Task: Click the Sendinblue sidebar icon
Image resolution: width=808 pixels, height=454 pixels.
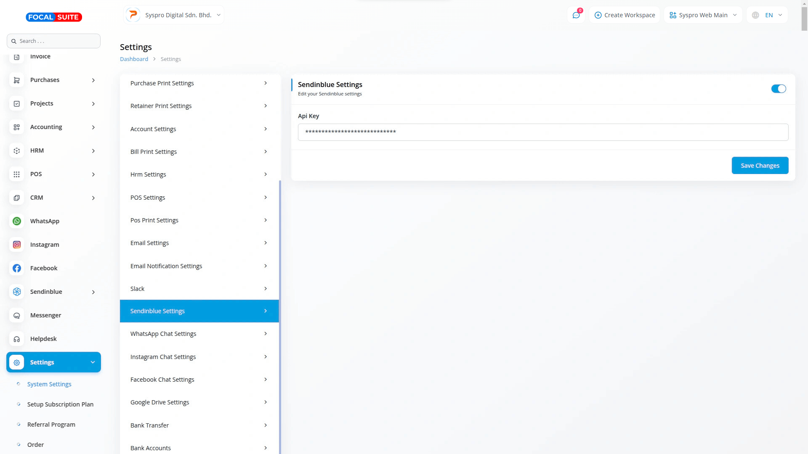Action: pyautogui.click(x=17, y=292)
